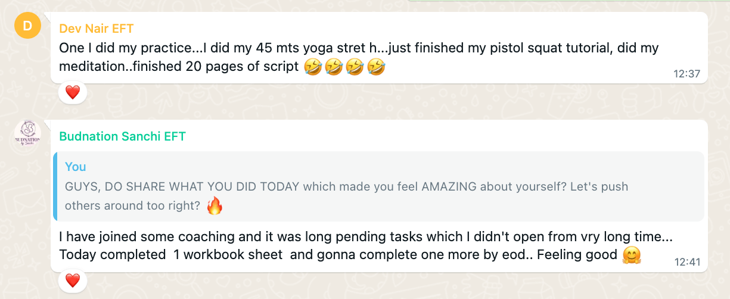Click the 12:37 timestamp
The height and width of the screenshot is (299, 730).
coord(686,74)
